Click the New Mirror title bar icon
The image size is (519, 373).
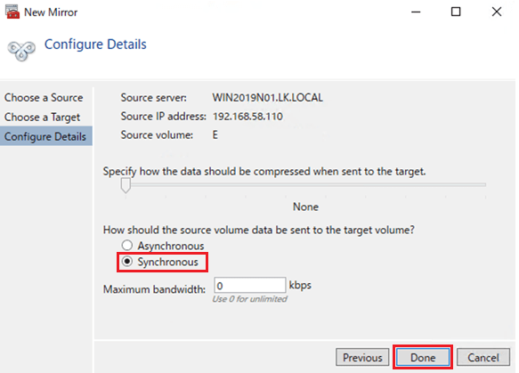(12, 12)
